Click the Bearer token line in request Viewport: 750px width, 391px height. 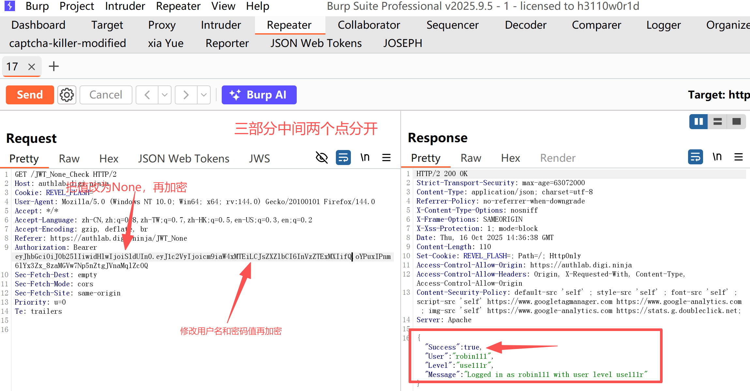[183, 257]
